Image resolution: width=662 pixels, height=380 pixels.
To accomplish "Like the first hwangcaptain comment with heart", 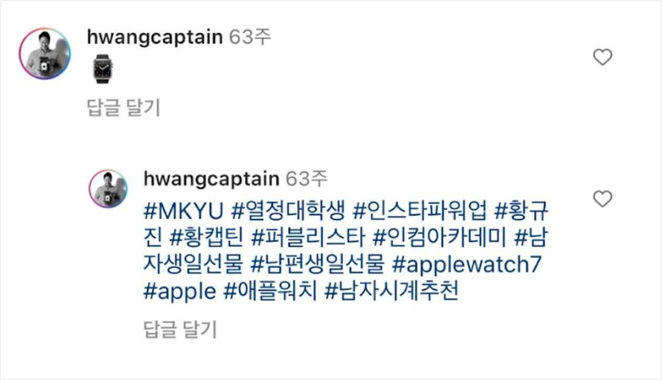I will click(x=602, y=57).
